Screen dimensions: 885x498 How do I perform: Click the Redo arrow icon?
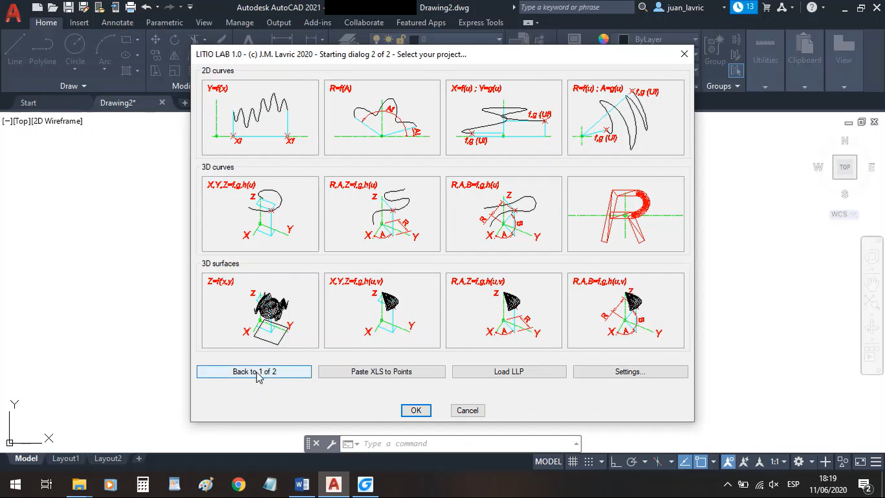click(x=170, y=7)
